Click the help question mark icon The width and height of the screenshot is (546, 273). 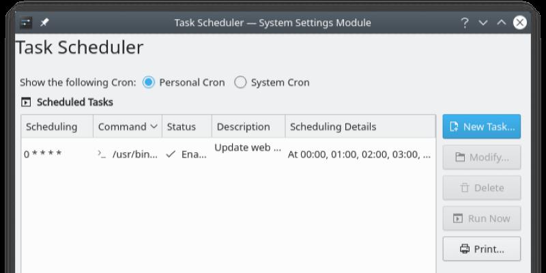465,23
